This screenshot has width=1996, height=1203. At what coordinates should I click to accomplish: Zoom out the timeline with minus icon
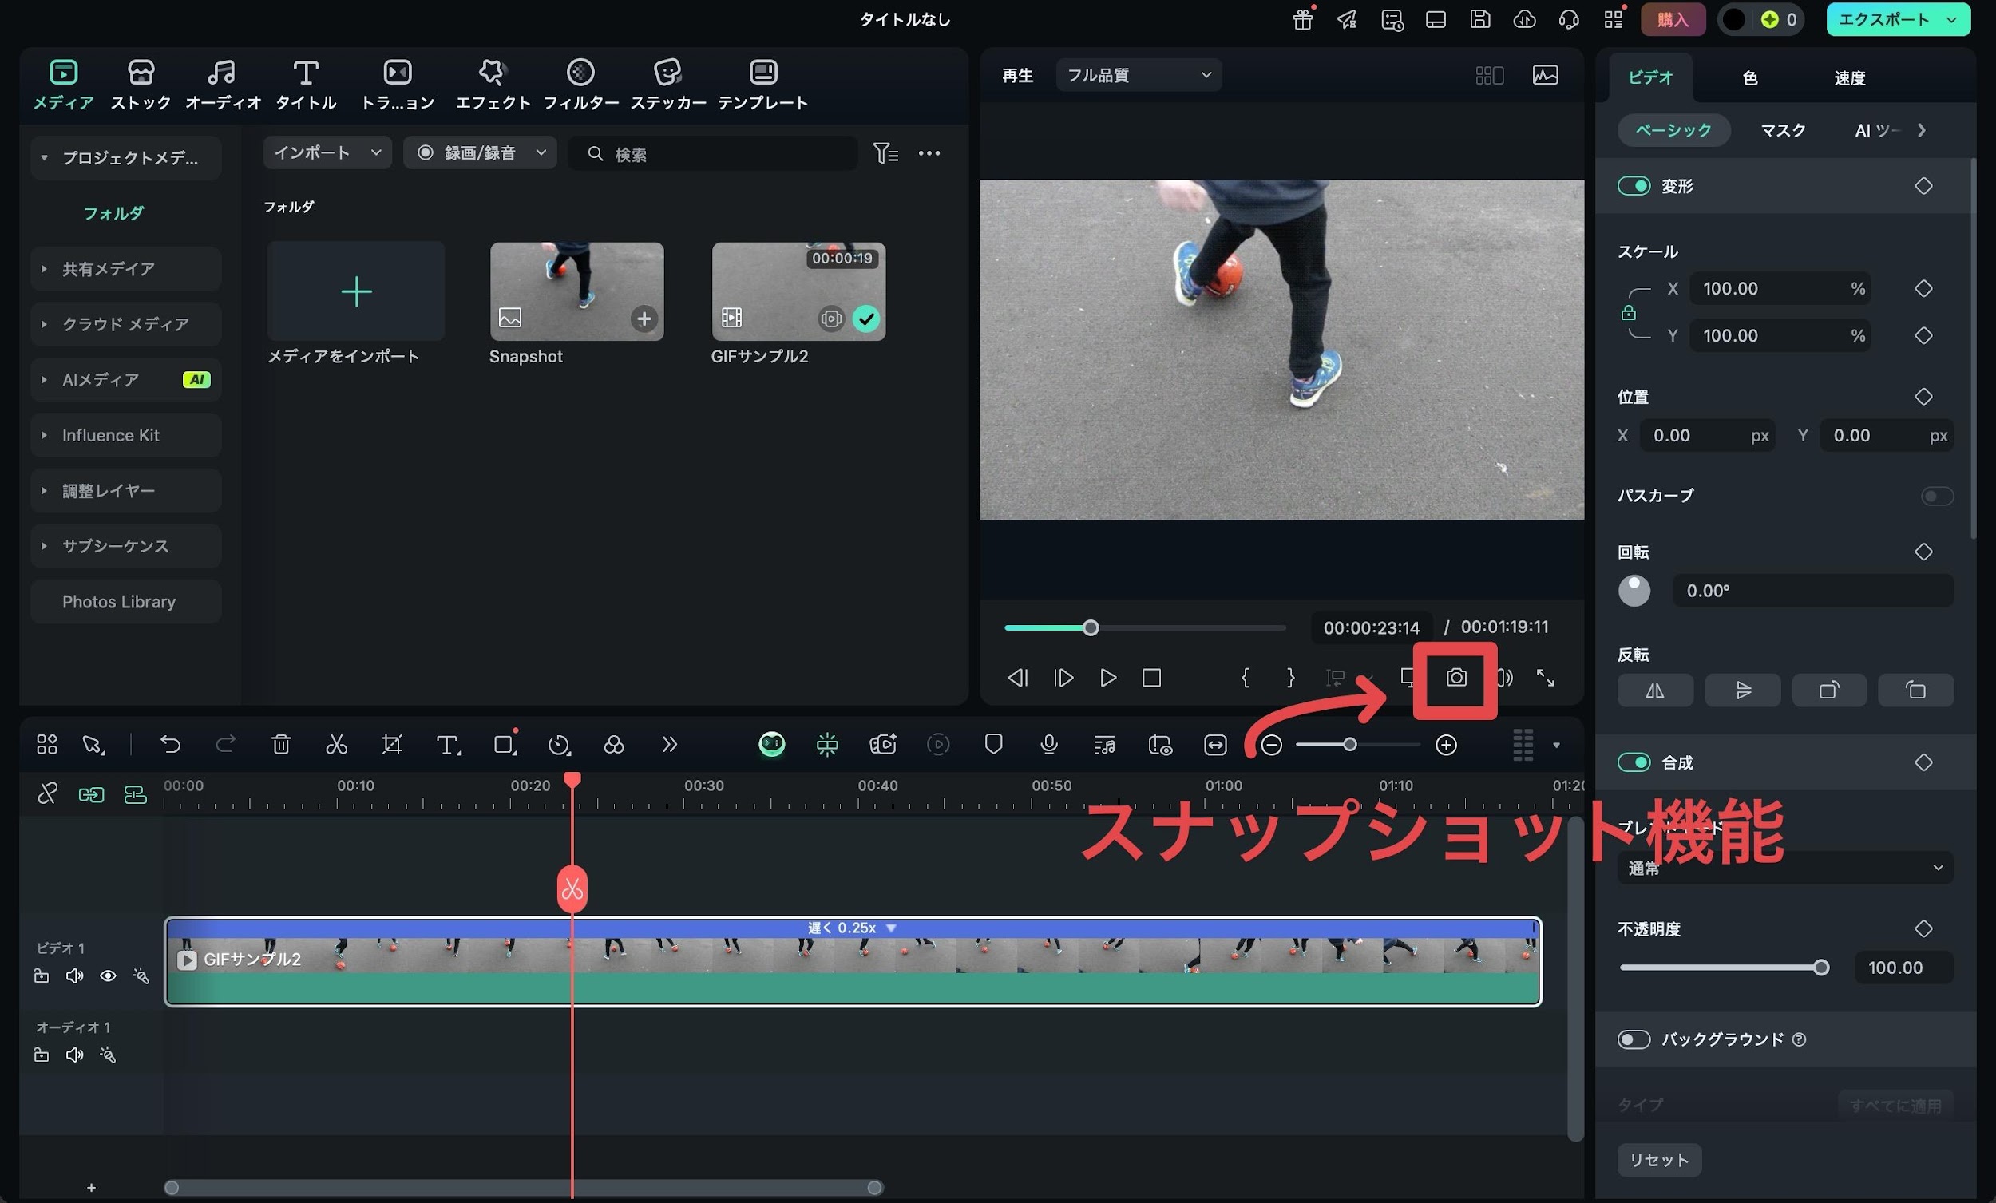tap(1271, 745)
